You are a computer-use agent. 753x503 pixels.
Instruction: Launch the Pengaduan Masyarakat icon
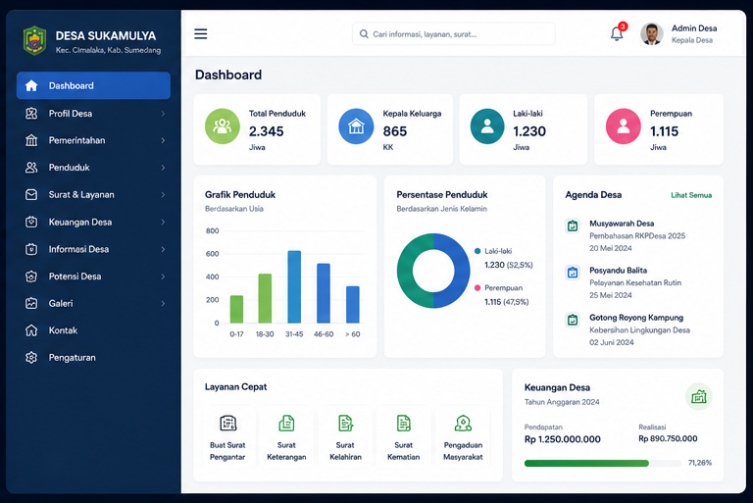463,423
